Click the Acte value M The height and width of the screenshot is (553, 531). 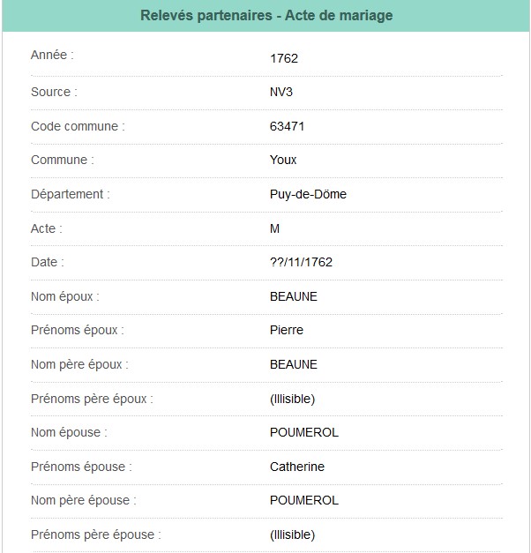(274, 228)
